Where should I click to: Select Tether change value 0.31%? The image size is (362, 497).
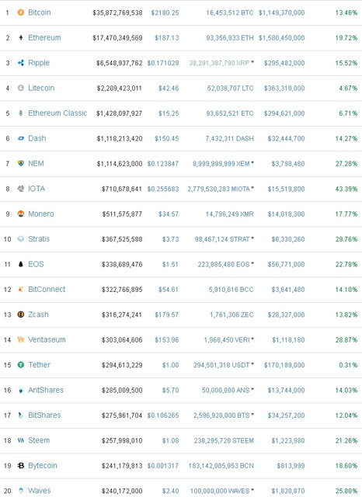(348, 365)
